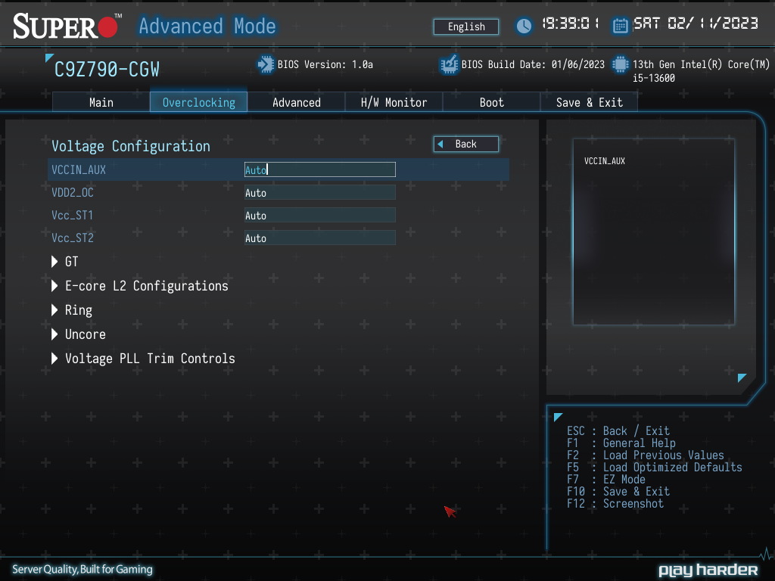Select the Overclocking tab
The height and width of the screenshot is (581, 775).
coord(199,102)
